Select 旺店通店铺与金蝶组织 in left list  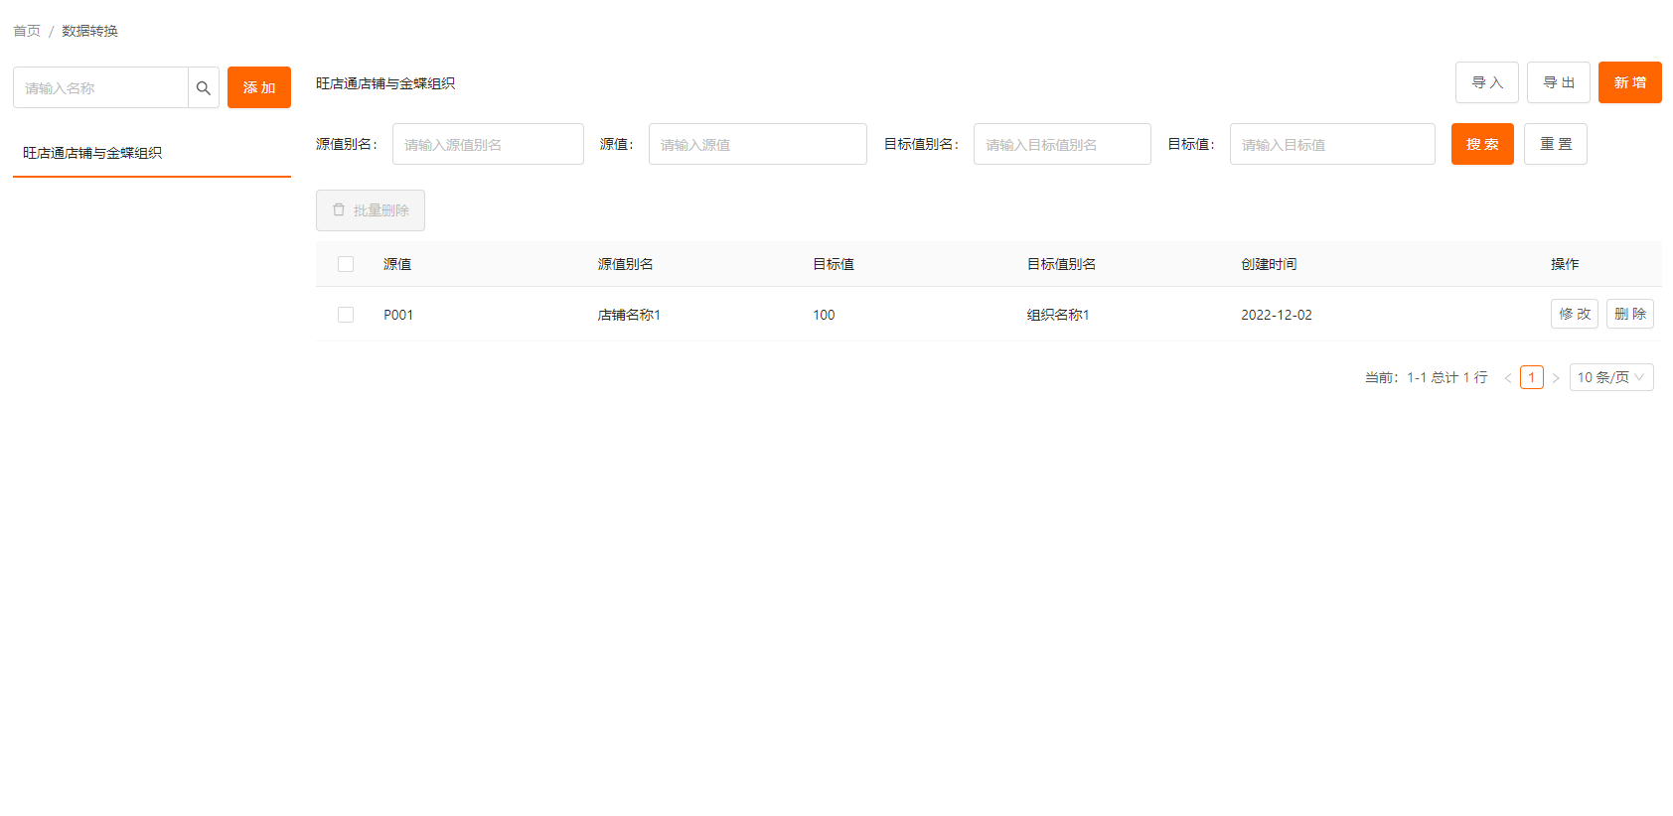pos(92,153)
